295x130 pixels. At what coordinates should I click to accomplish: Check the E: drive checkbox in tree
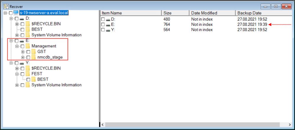(x=17, y=41)
